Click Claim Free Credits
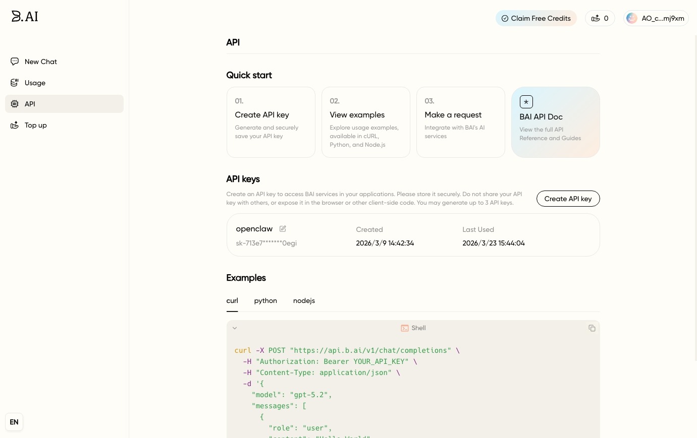Screen dimensions: 697x438 click(x=535, y=18)
